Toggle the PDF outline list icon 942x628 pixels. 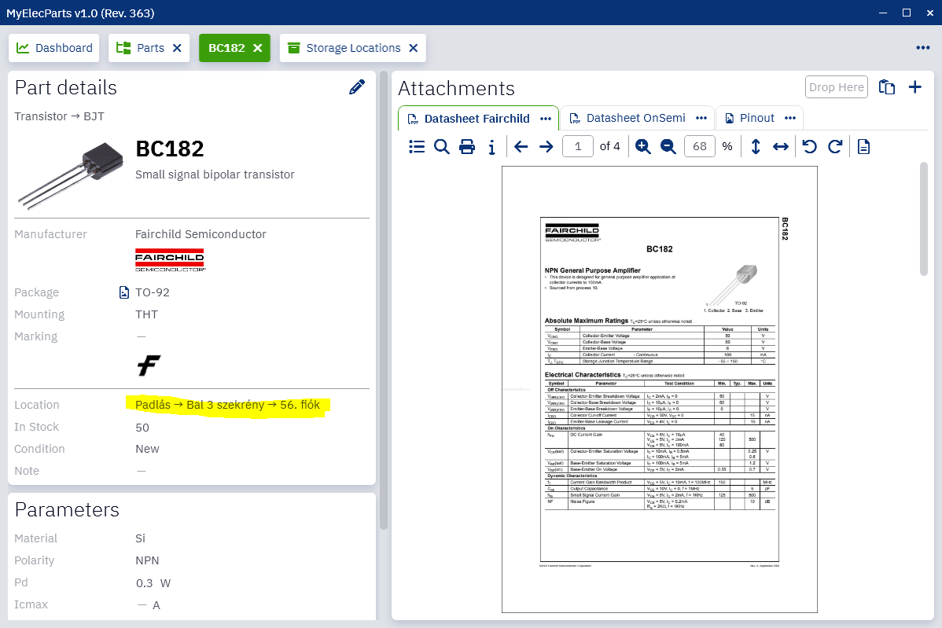416,146
